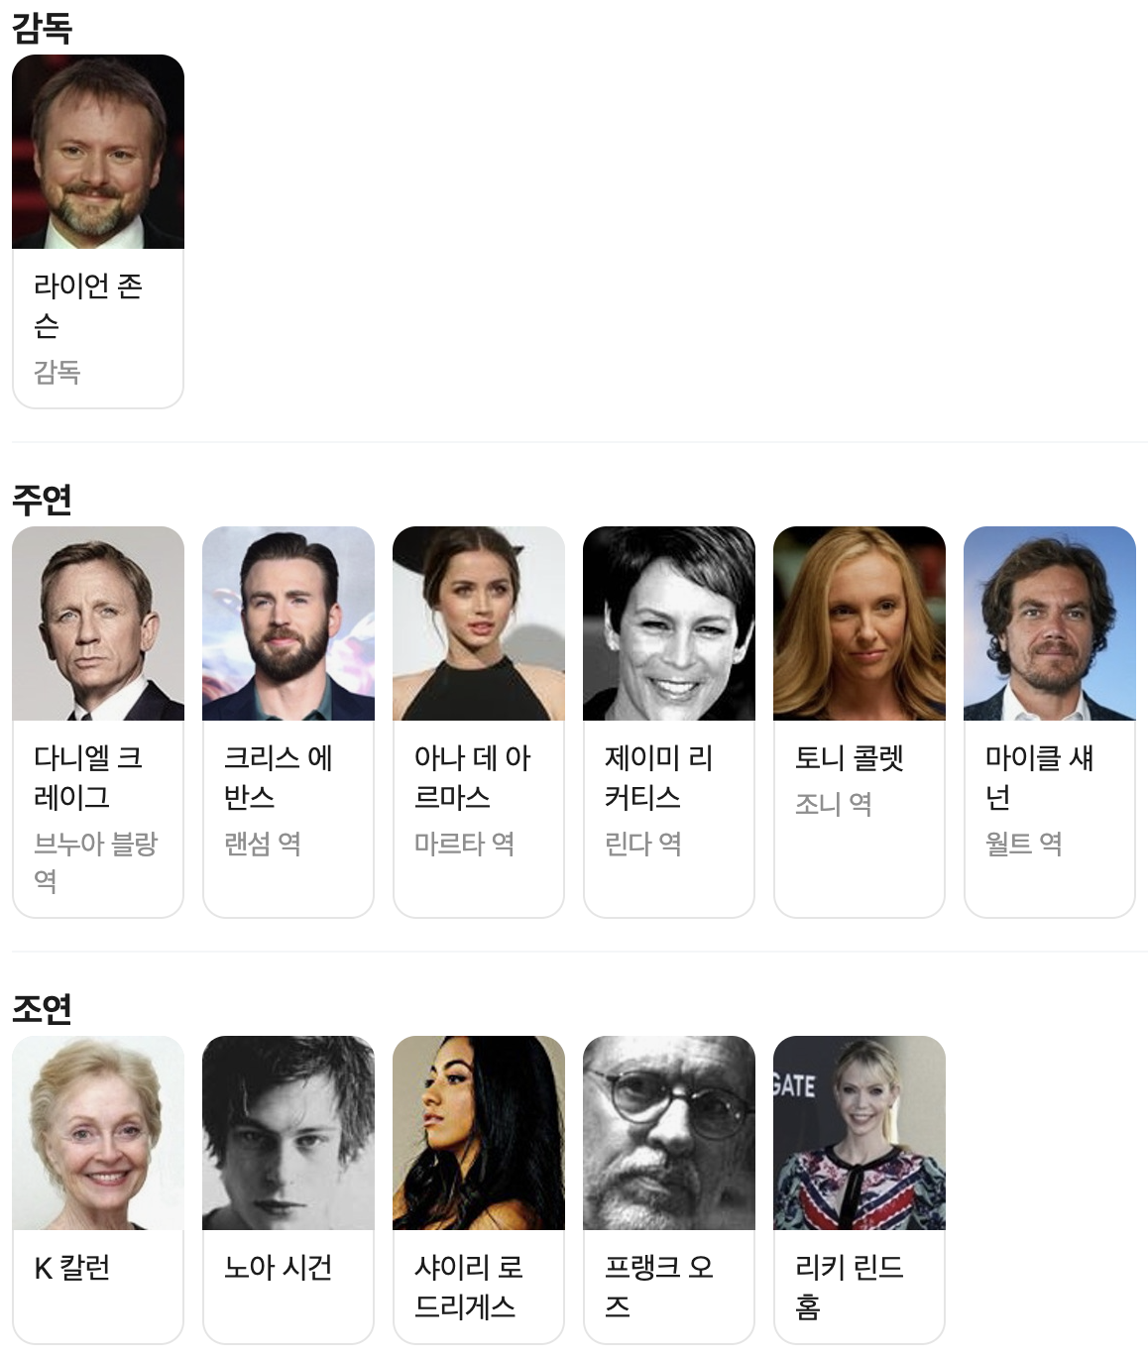1148x1356 pixels.
Task: Click the 토니 콜렛 portrait image
Action: click(860, 623)
